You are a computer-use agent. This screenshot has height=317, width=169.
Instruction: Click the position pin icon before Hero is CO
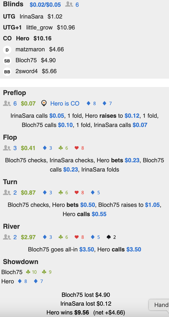click(43, 104)
